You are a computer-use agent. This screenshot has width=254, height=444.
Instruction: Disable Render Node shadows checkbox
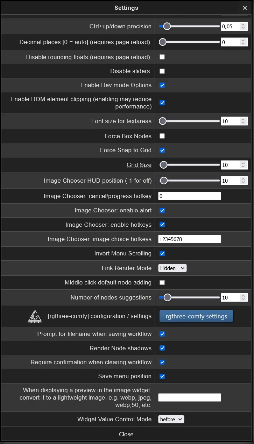tap(162, 348)
